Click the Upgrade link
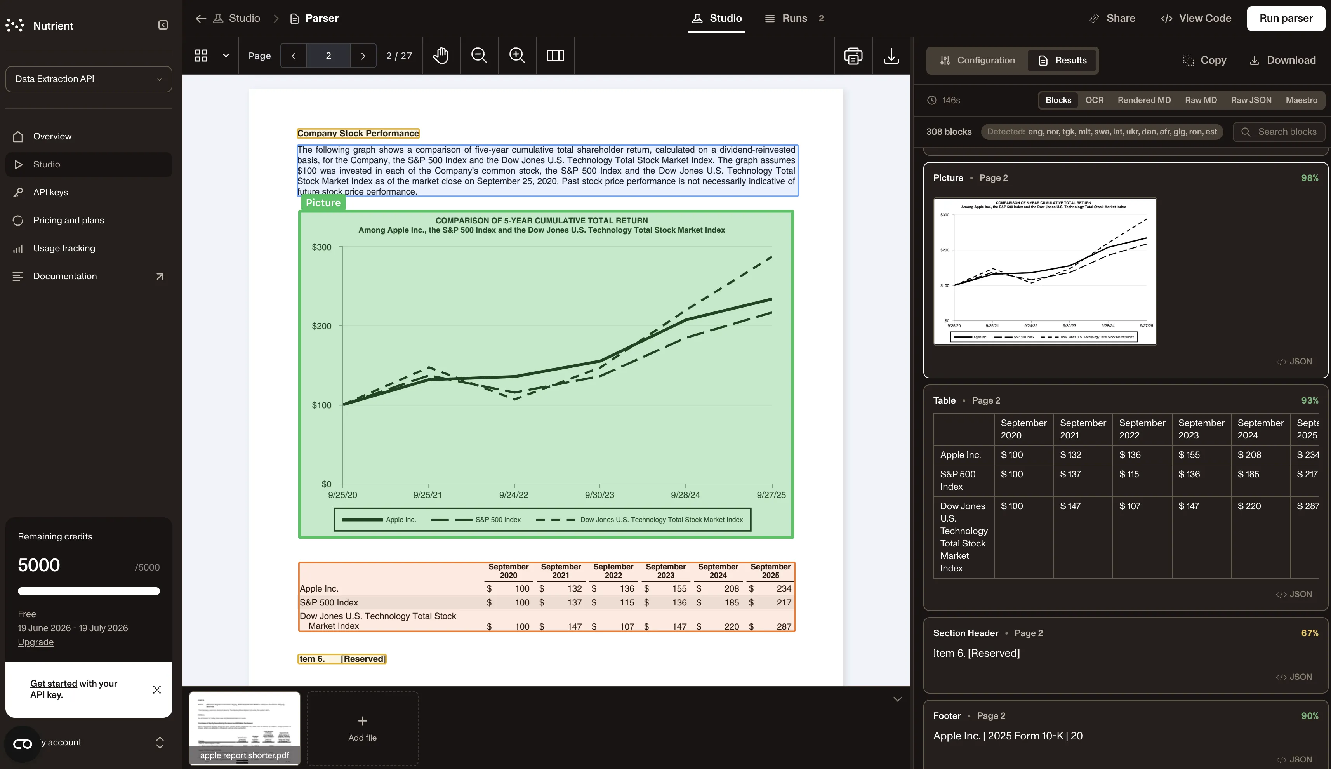This screenshot has height=769, width=1331. click(36, 642)
